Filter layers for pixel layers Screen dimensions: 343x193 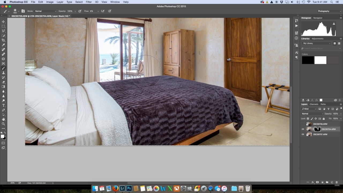tap(320, 109)
